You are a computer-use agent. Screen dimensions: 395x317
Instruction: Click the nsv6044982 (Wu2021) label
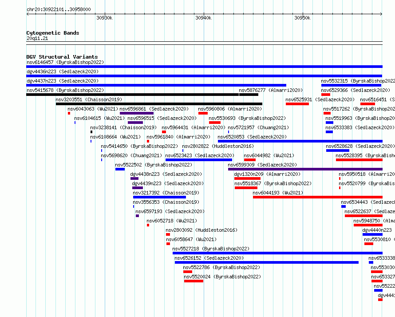point(269,155)
